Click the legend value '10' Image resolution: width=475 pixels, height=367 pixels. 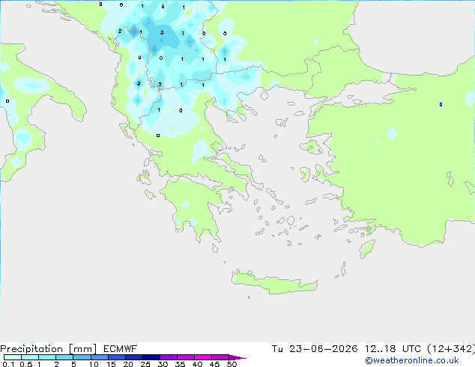tap(94, 364)
